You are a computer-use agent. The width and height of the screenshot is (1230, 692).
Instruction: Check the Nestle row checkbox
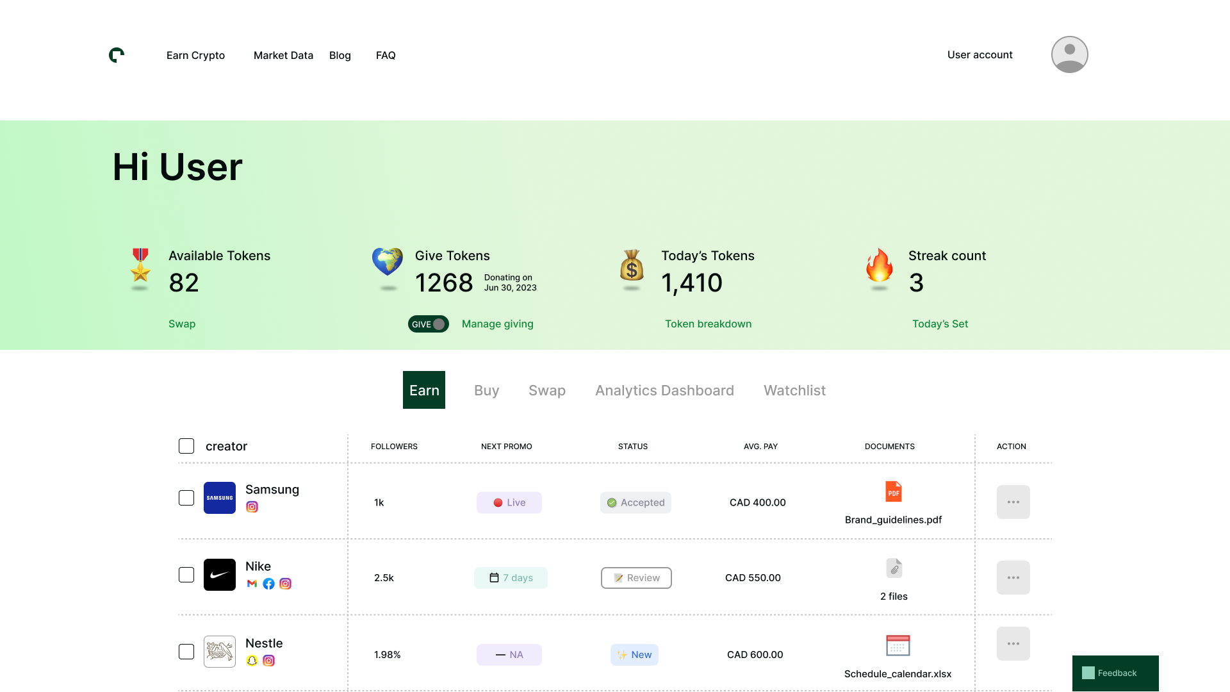click(186, 652)
